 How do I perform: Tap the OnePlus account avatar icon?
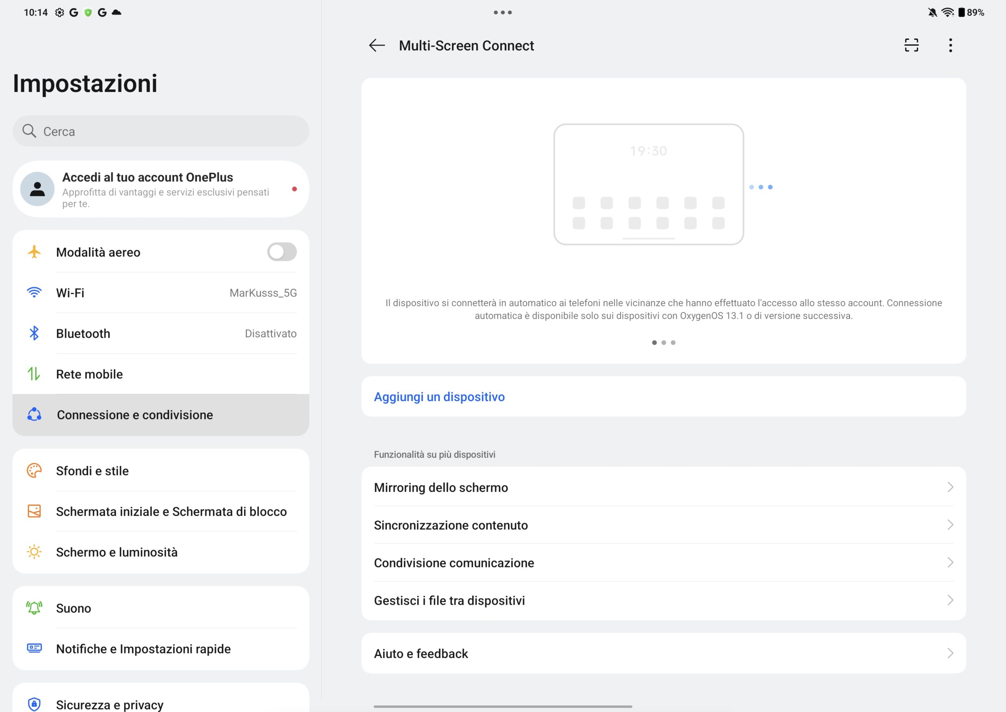click(x=38, y=189)
